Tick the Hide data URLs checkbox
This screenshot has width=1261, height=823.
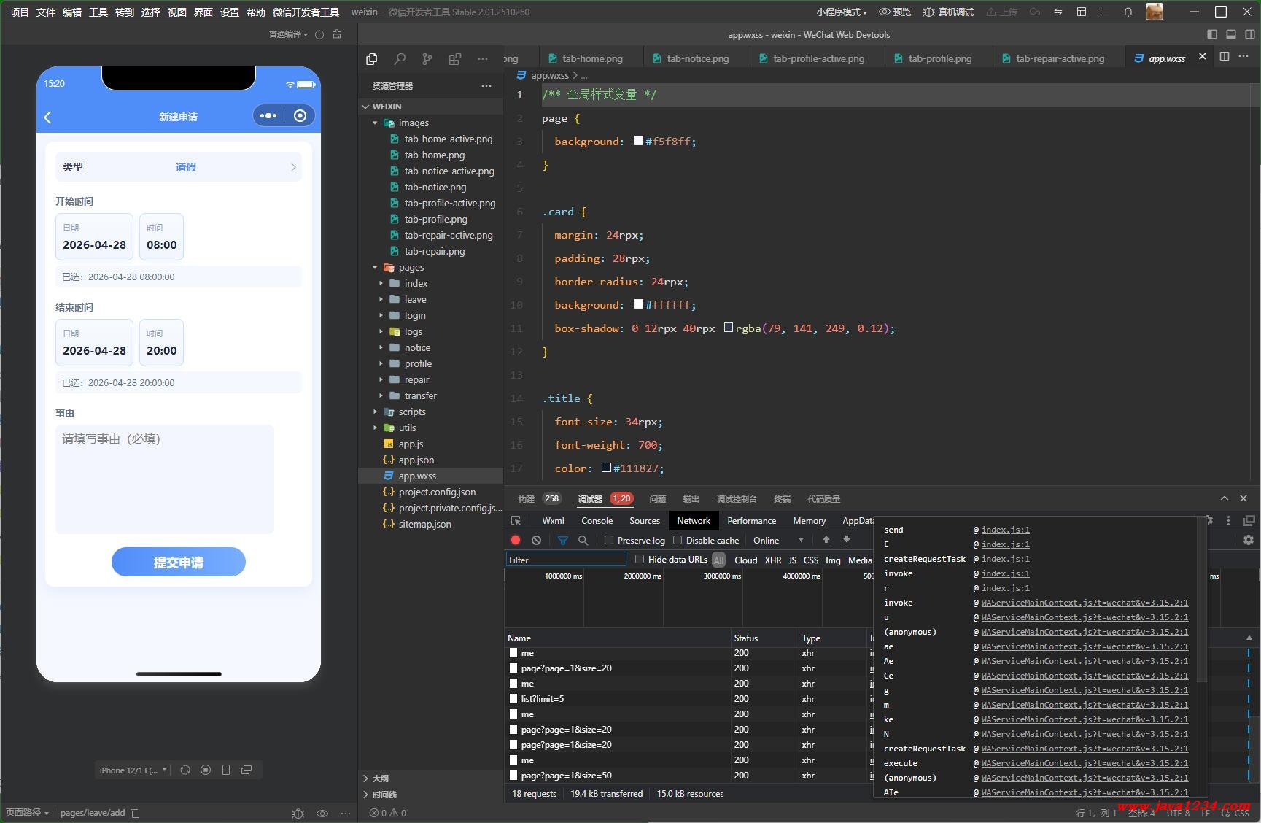point(640,560)
